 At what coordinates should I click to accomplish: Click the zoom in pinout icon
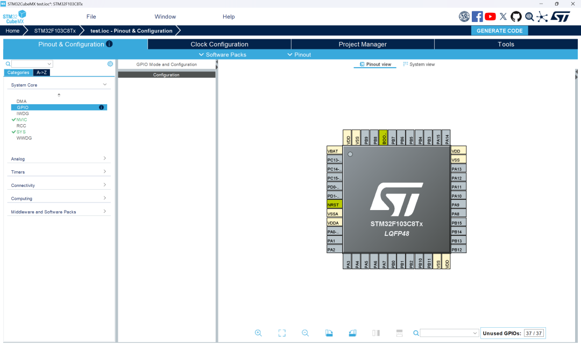[x=258, y=333]
